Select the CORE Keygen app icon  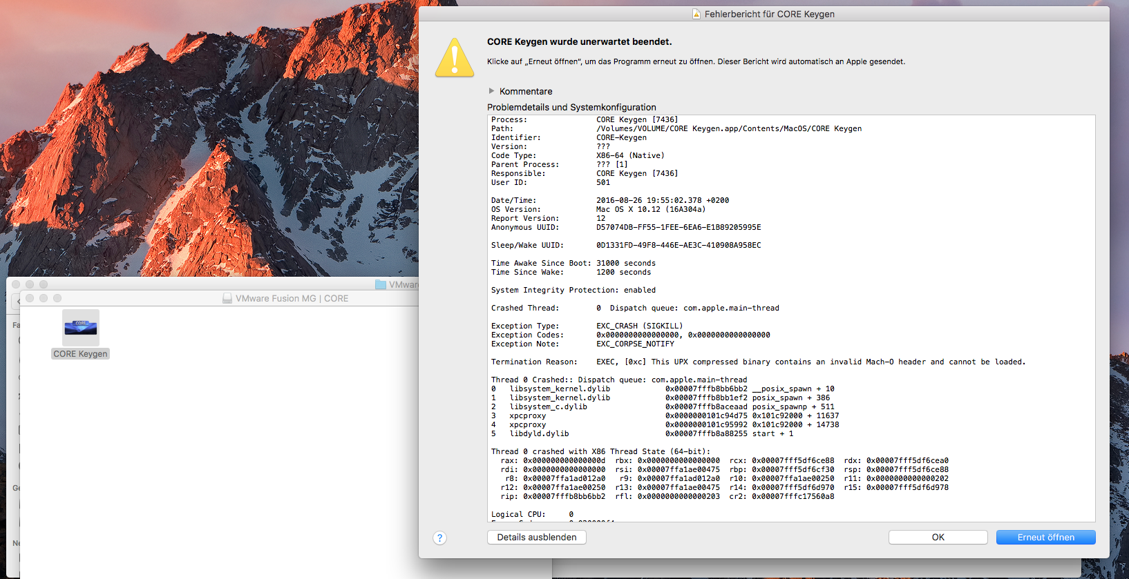pos(81,328)
